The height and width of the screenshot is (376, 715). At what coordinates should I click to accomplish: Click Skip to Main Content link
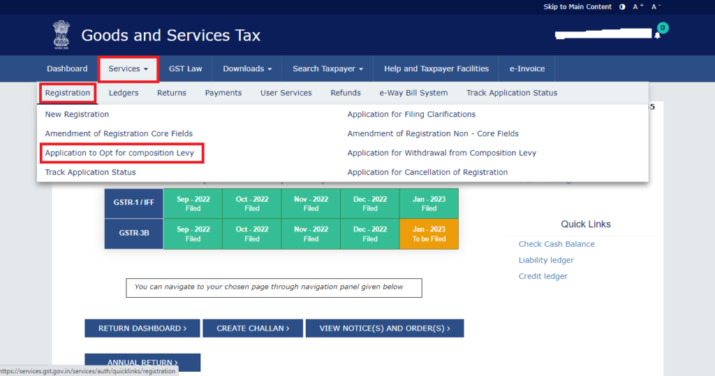[x=577, y=7]
